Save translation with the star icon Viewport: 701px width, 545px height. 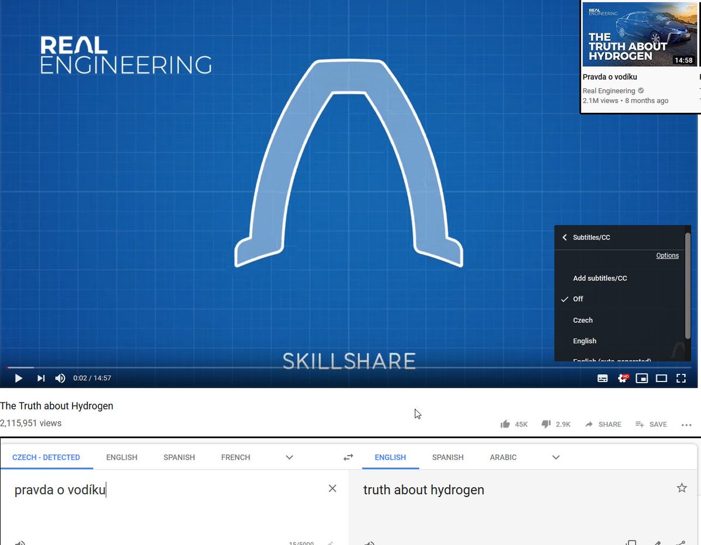[x=682, y=488]
